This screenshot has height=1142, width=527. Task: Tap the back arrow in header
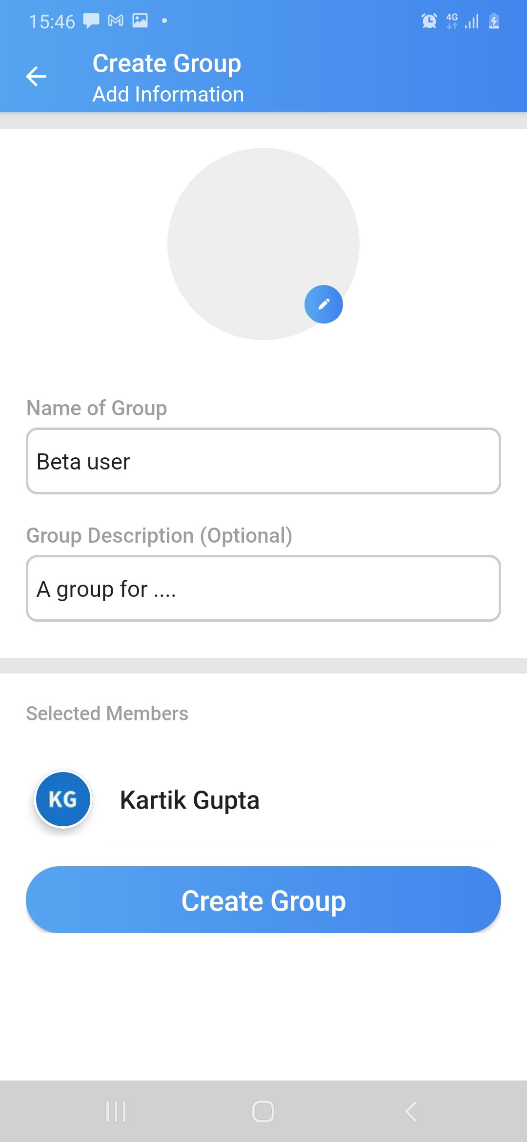pos(36,77)
